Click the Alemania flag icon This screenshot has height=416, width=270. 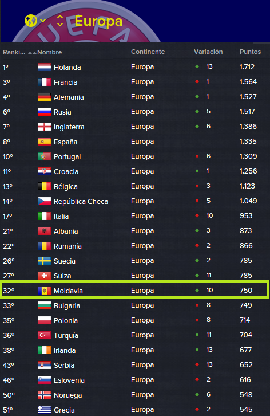coord(44,97)
